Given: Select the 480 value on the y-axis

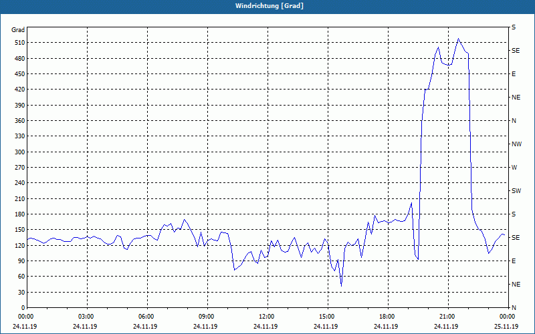Looking at the screenshot, I should click(x=20, y=58).
